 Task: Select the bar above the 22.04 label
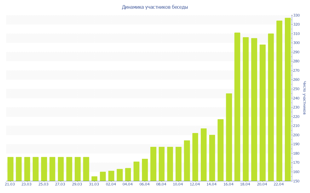point(279,101)
